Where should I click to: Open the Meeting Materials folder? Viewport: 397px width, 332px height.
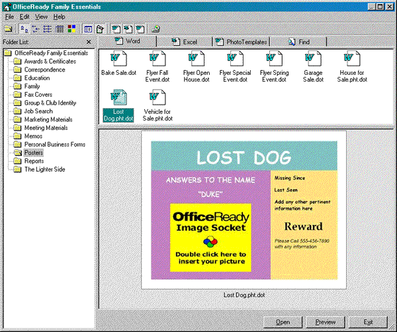[41, 128]
